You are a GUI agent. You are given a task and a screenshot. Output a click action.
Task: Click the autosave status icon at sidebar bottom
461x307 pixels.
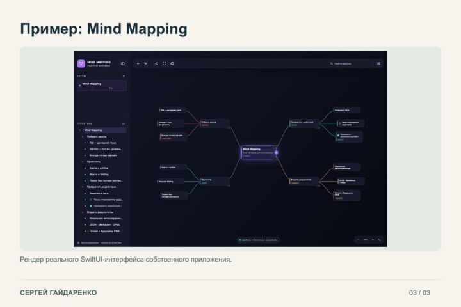point(79,243)
